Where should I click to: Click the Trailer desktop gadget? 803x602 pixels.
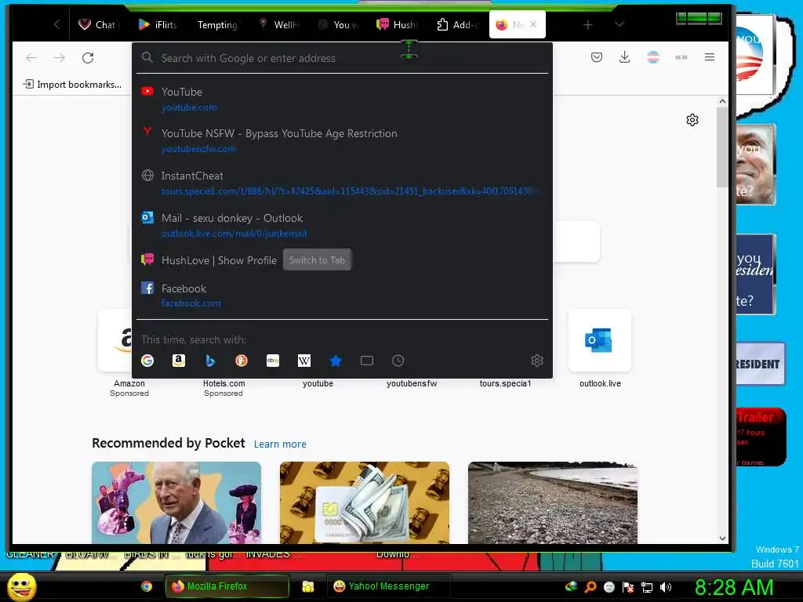[x=761, y=437]
